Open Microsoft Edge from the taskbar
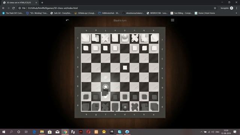This screenshot has height=135, width=240. (x=34, y=132)
